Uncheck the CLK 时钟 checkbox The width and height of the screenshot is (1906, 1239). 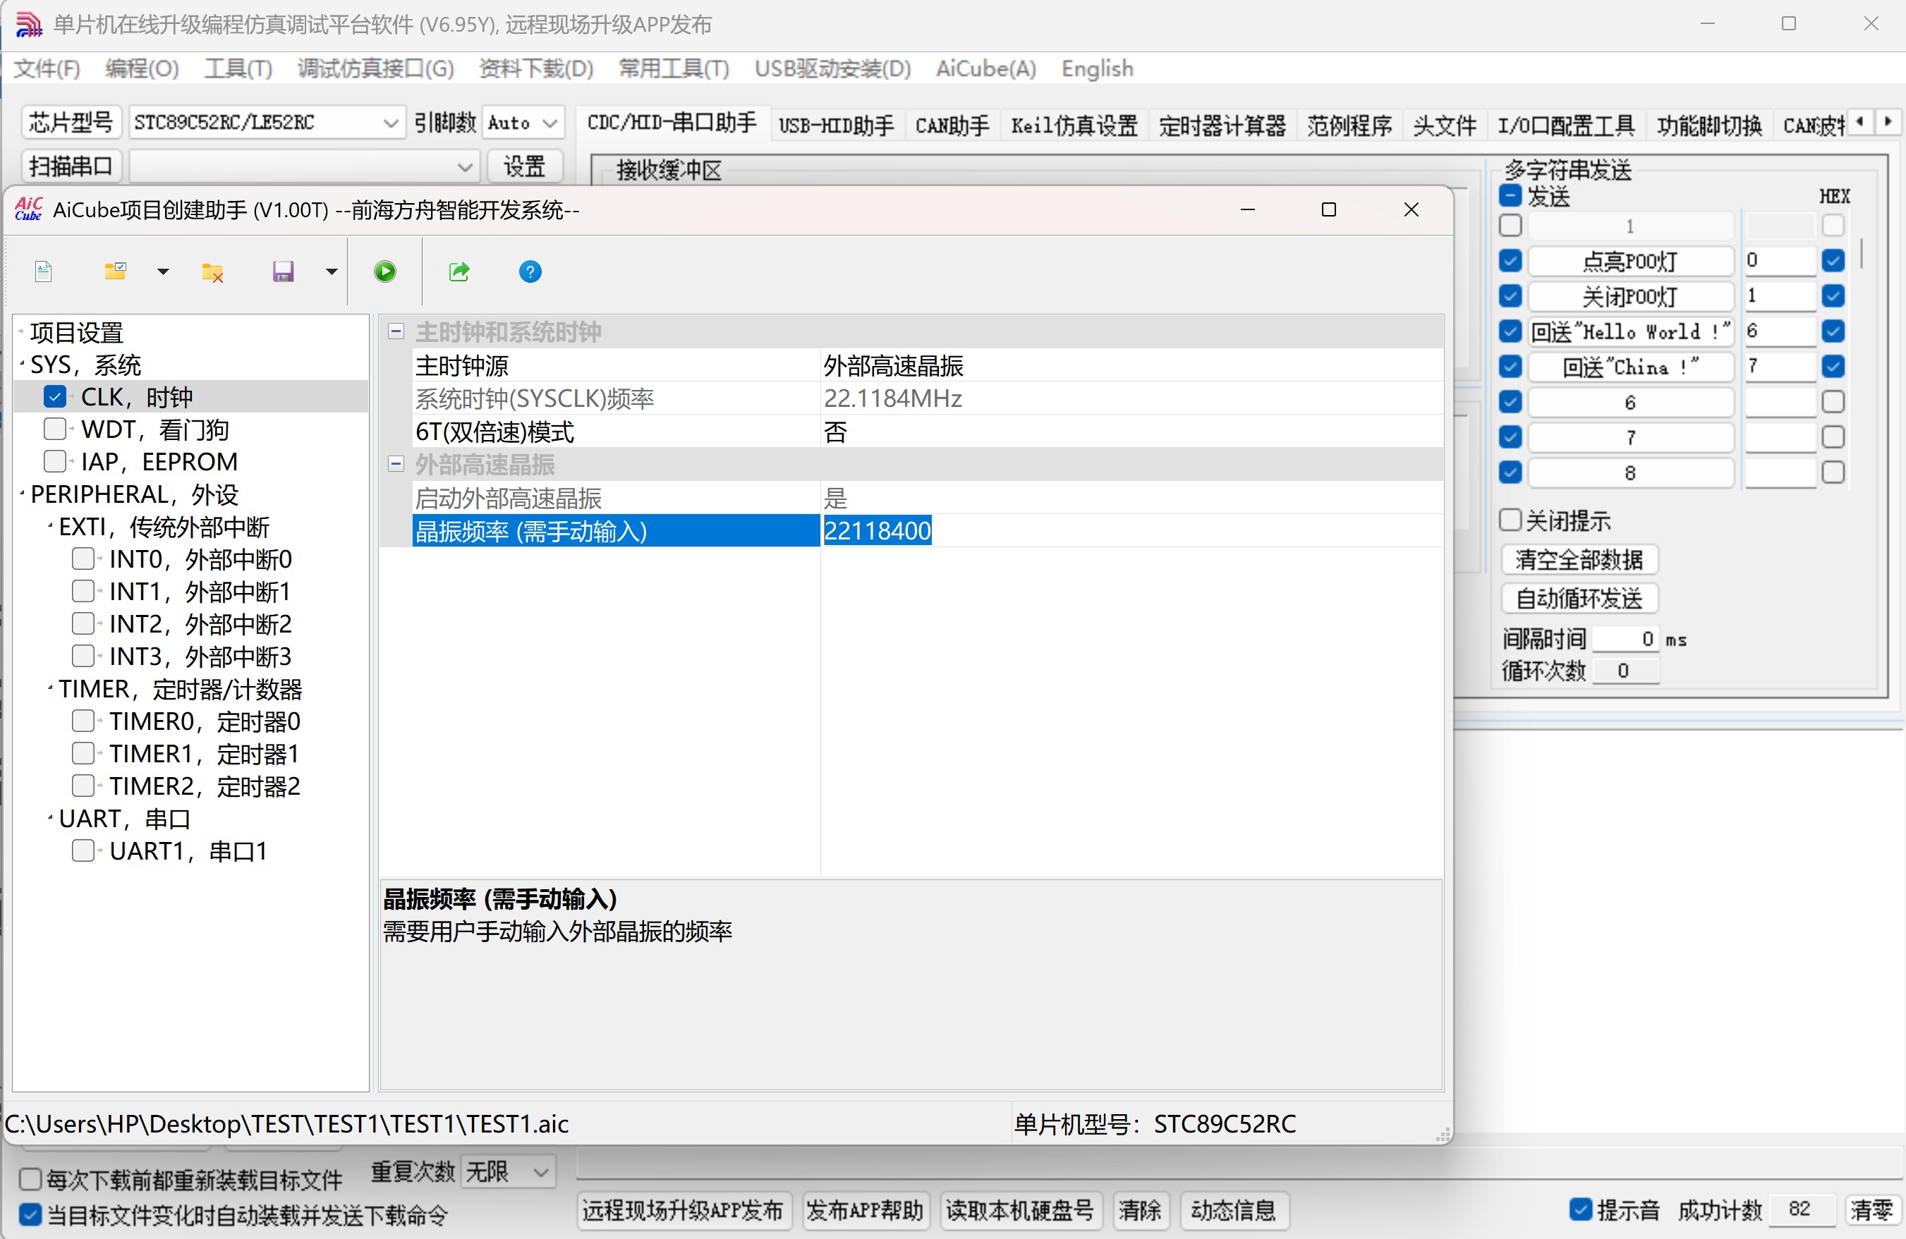coord(54,396)
